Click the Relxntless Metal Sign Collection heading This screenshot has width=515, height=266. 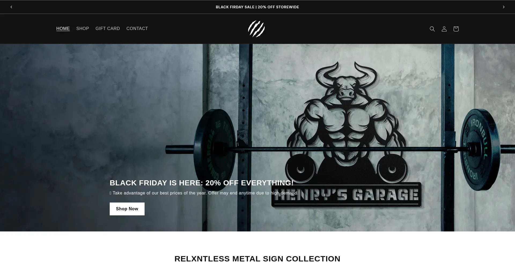[257, 259]
